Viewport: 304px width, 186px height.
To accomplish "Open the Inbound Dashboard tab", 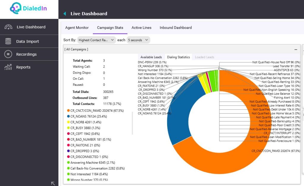I will tap(176, 28).
